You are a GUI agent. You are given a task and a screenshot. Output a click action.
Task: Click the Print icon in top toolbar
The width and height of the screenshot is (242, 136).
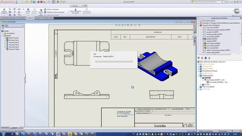point(44,2)
